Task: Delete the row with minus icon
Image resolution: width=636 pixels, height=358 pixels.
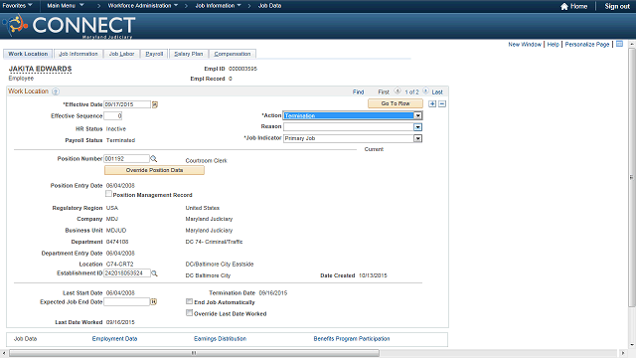Action: [x=442, y=103]
